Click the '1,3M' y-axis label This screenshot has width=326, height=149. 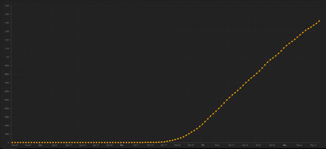click(x=7, y=31)
